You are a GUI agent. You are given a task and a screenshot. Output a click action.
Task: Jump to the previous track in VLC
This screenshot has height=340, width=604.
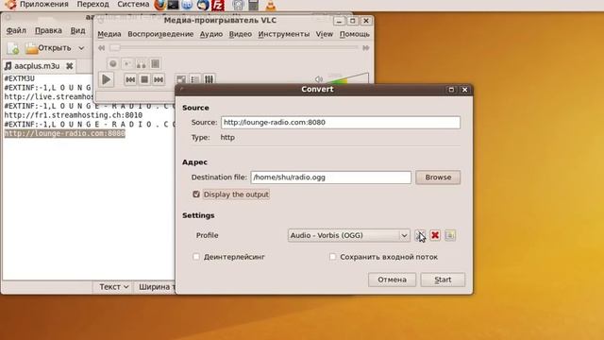click(x=130, y=79)
